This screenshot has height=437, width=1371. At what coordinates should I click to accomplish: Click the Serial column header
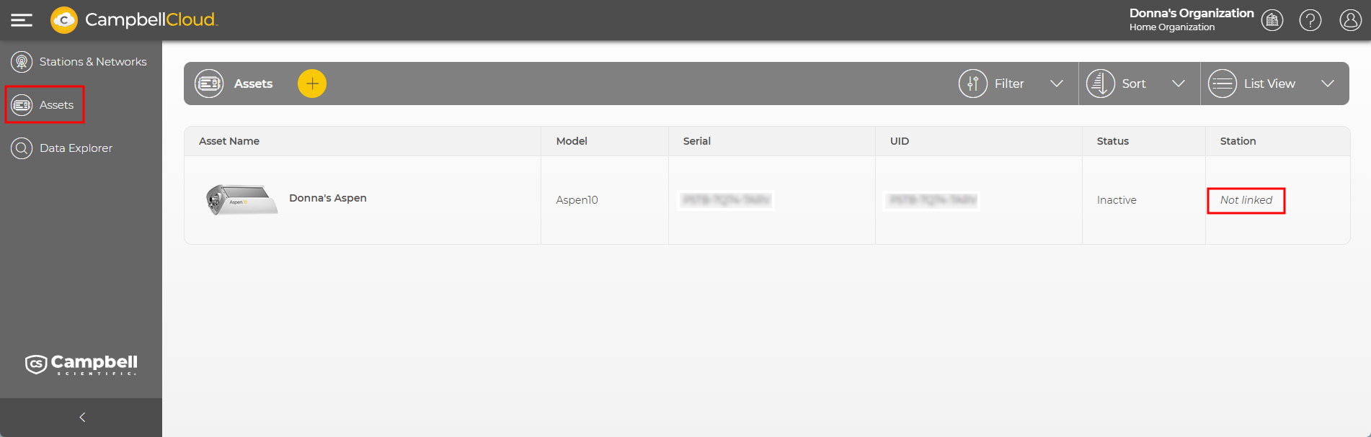click(x=697, y=141)
